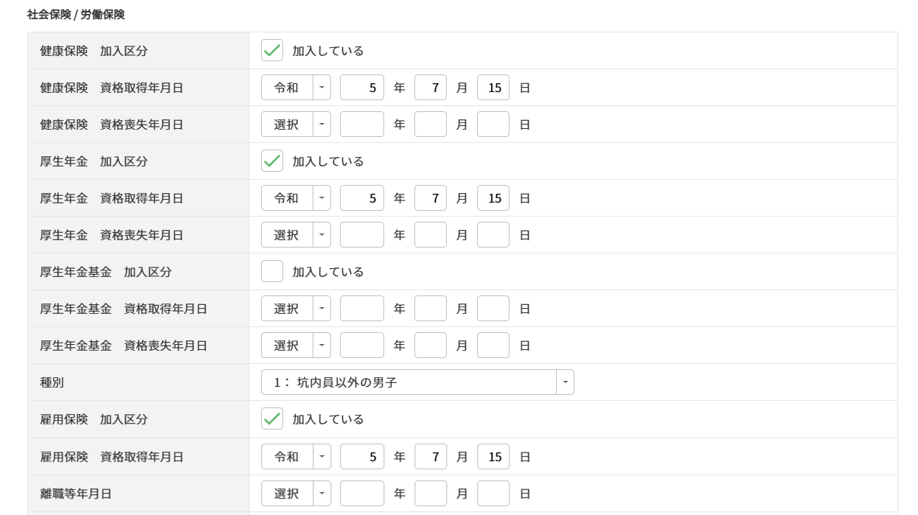Click month field of 健康保険 資格喪失年月日
Viewport: 918px width, 515px height.
(x=431, y=125)
